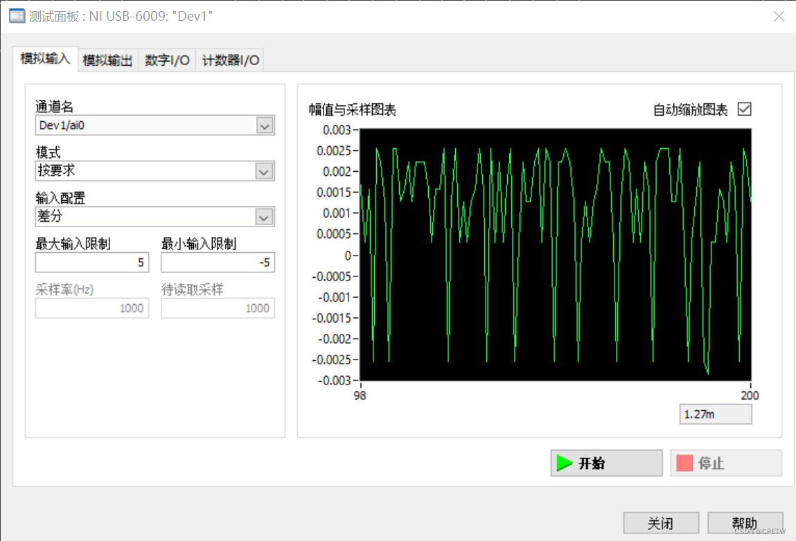Click the 关闭 button
The width and height of the screenshot is (796, 541).
point(661,523)
